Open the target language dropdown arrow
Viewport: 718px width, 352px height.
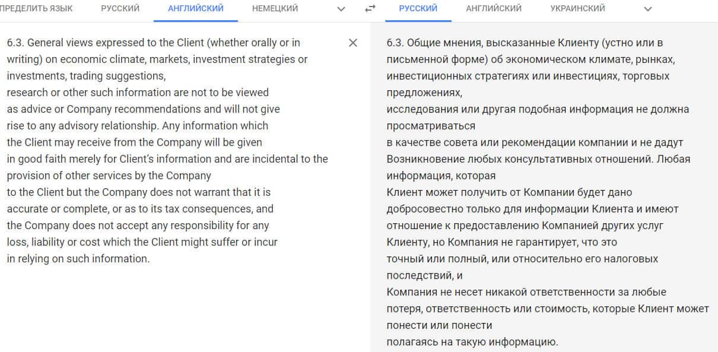pyautogui.click(x=648, y=9)
